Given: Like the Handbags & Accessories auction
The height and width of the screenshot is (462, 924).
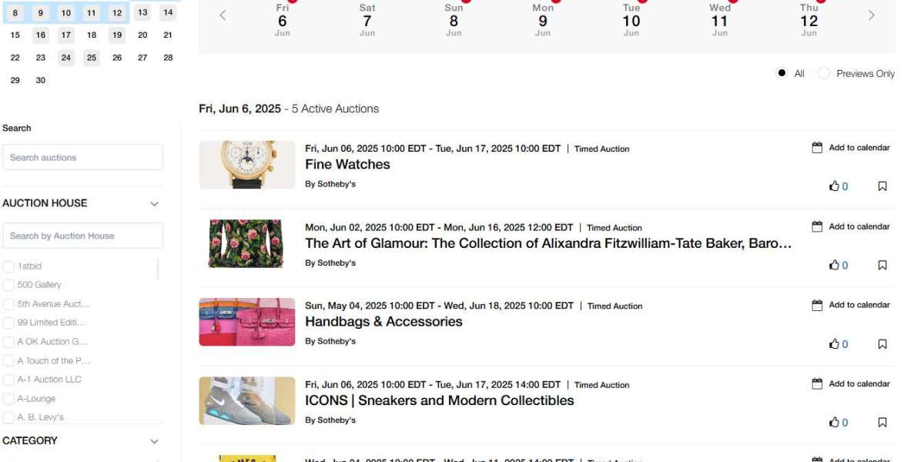Looking at the screenshot, I should tap(834, 344).
